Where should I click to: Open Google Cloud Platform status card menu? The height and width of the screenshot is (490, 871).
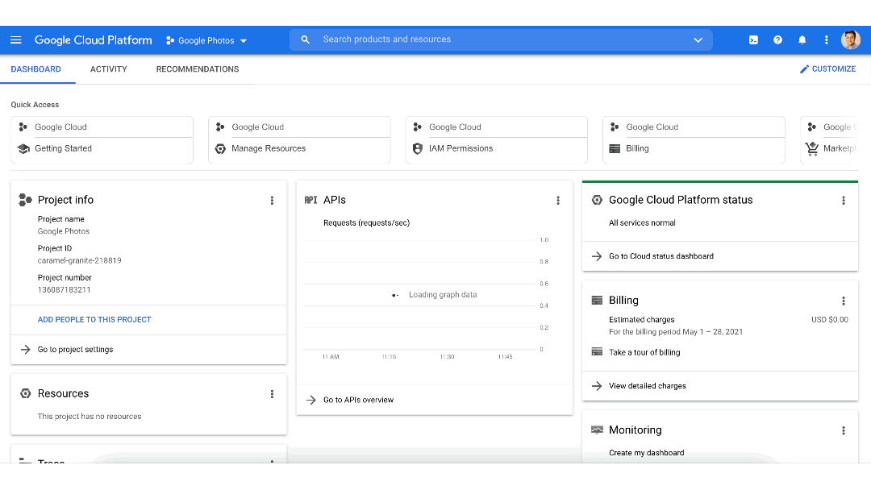click(844, 201)
